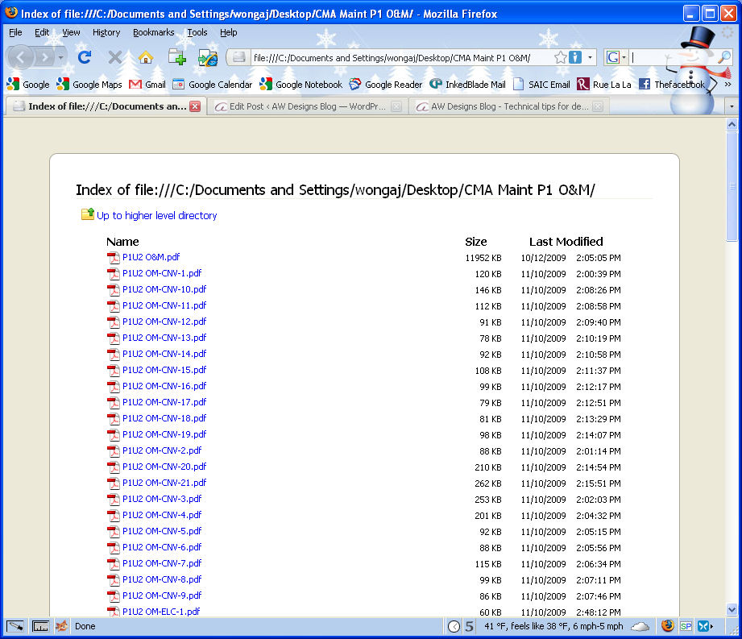Click the scroll up arrow of the page scrollbar
This screenshot has width=742, height=639.
coord(732,124)
